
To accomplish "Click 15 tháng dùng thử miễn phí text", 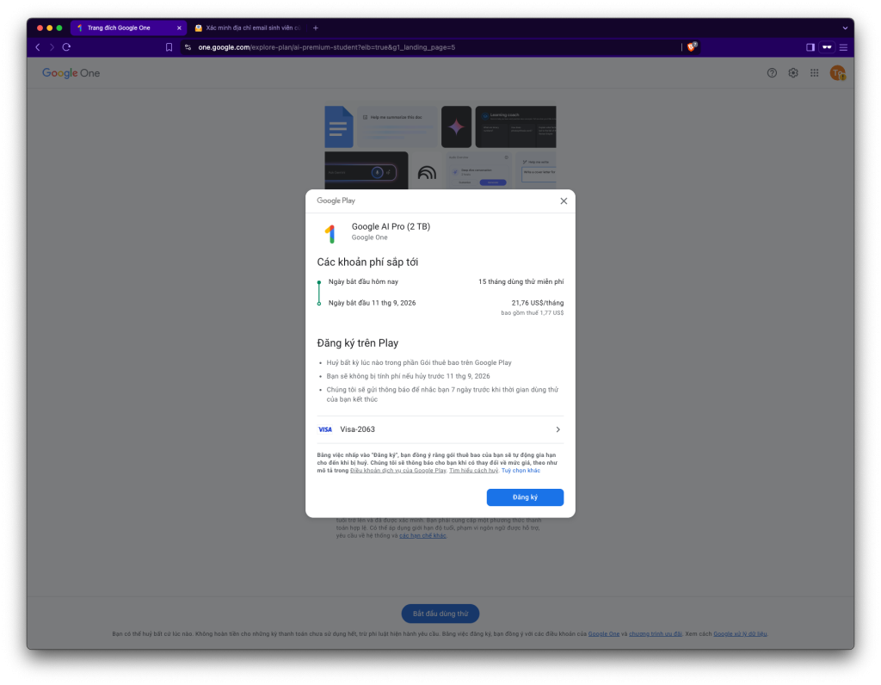I will click(521, 281).
